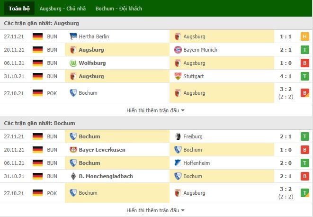Click score 4 : 1 of Stuttgart match
Screen dimensions: 313x217
pos(286,76)
